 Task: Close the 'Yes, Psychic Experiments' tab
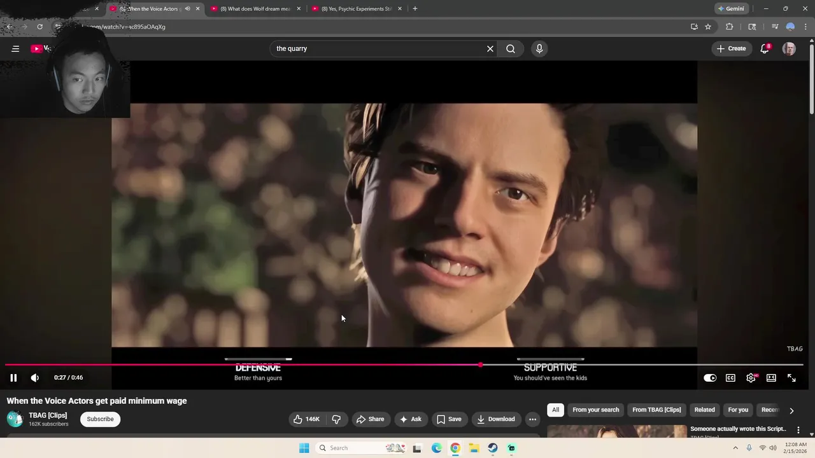(400, 9)
